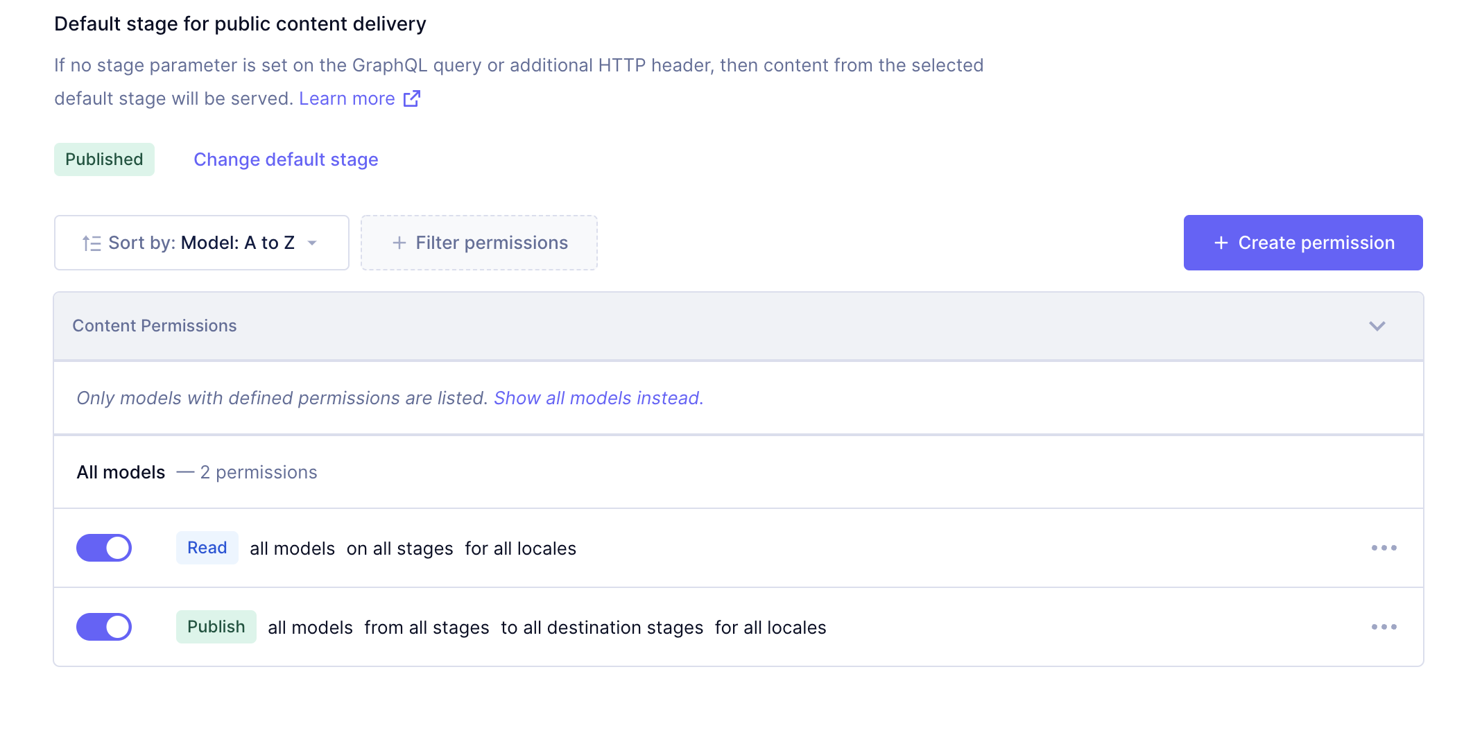Open the ellipsis menu for the Publish permission
The height and width of the screenshot is (735, 1473).
coord(1384,626)
